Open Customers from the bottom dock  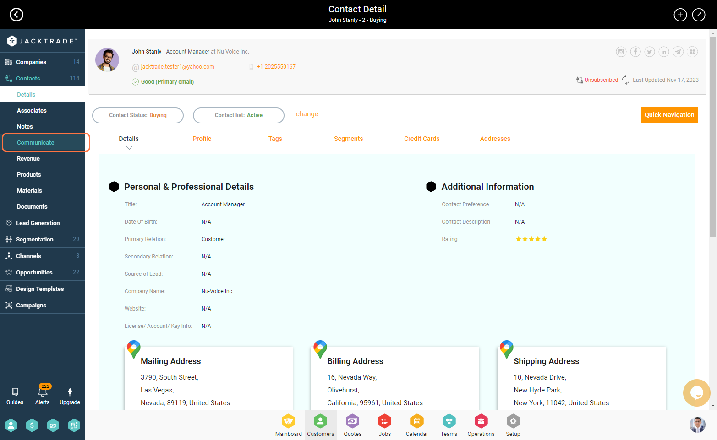[321, 425]
